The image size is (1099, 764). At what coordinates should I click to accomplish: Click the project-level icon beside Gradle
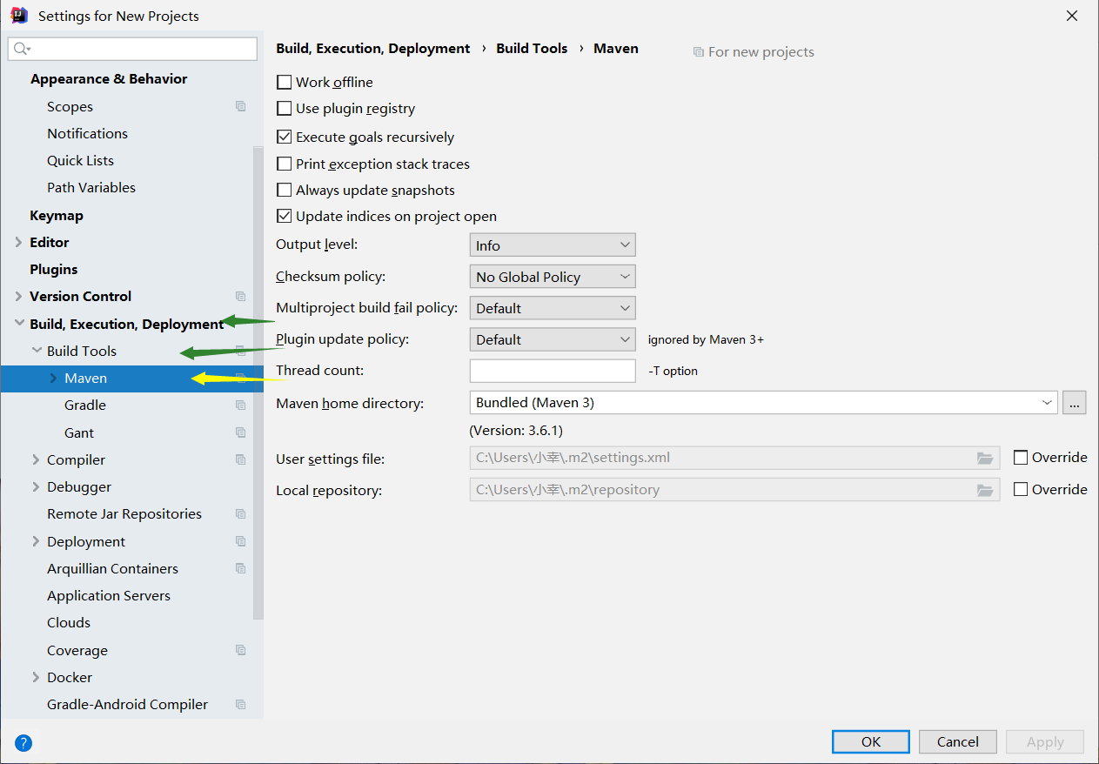[x=241, y=405]
